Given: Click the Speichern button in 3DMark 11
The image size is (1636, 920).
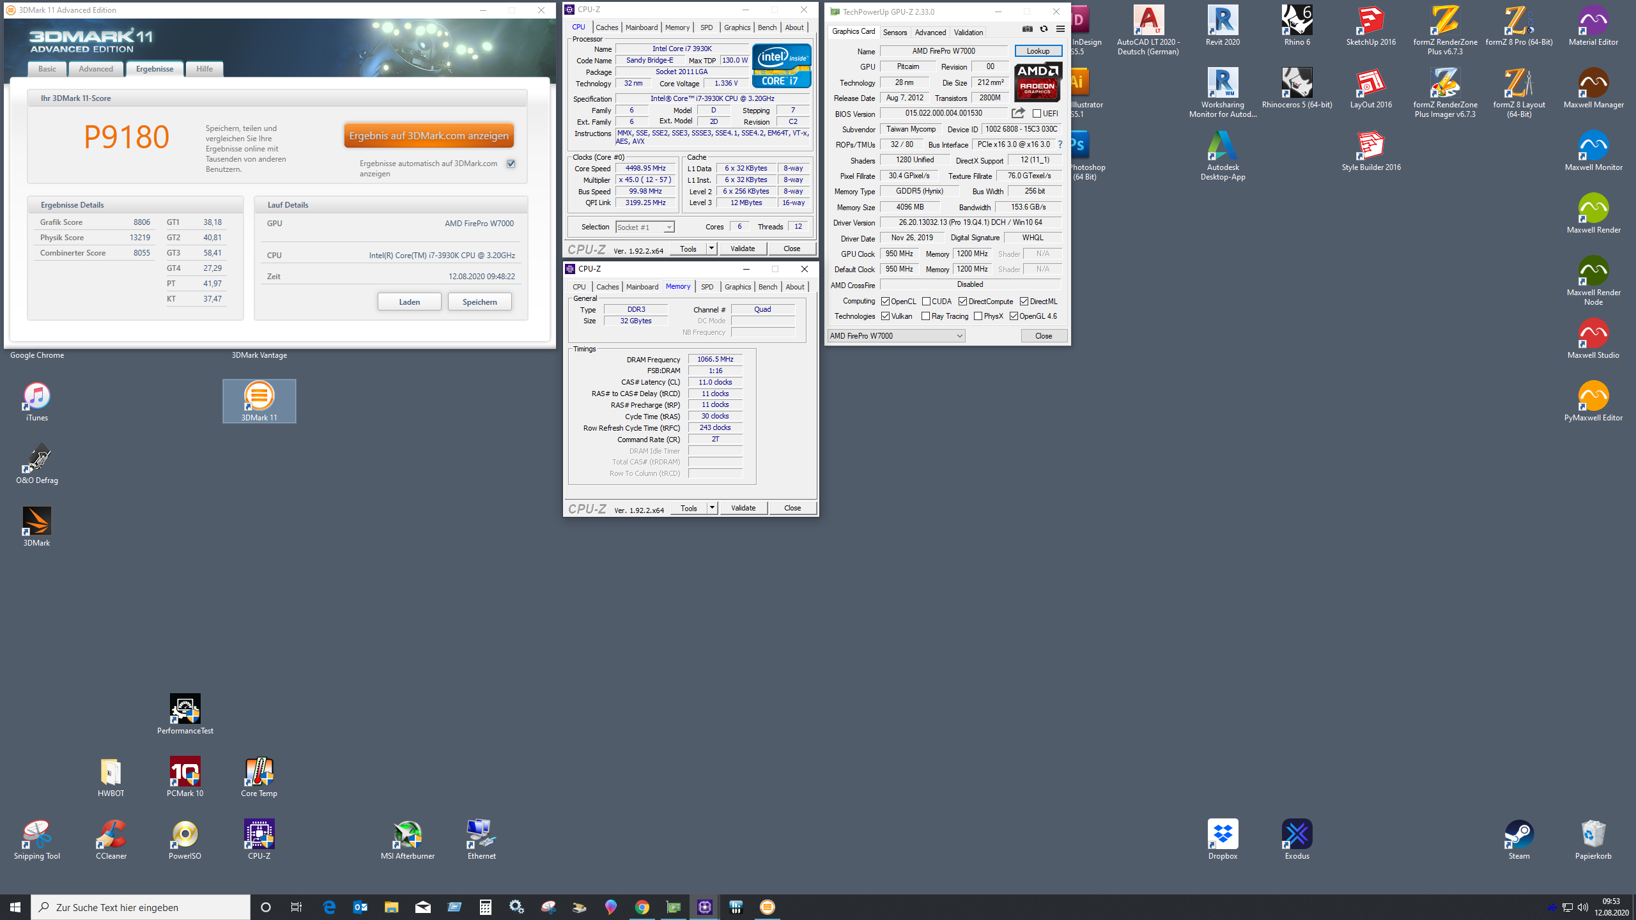Looking at the screenshot, I should point(479,302).
